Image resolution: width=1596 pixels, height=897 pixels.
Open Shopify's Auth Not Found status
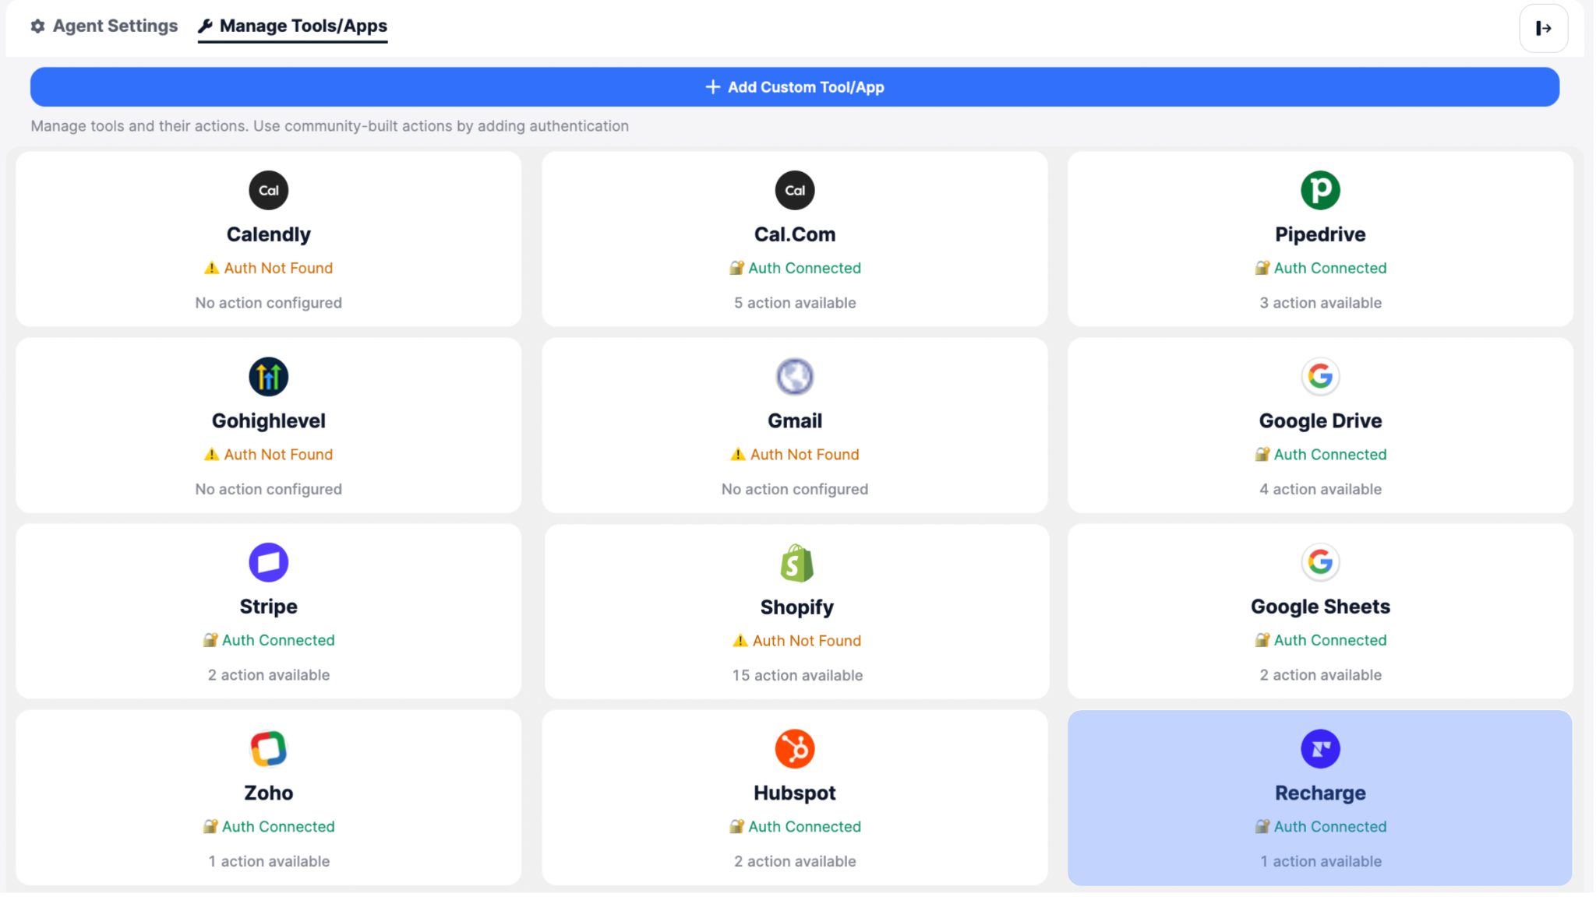(796, 641)
